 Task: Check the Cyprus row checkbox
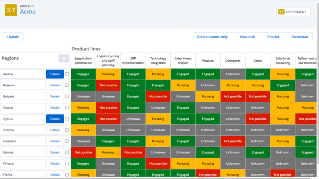[x=67, y=119]
